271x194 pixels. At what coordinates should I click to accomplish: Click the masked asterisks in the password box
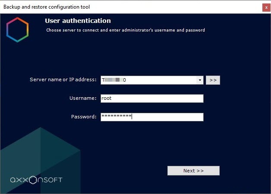click(116, 117)
